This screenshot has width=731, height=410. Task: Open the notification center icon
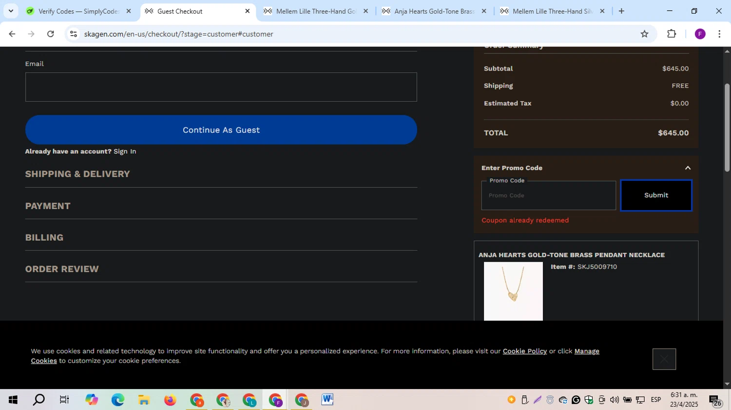[x=715, y=401]
